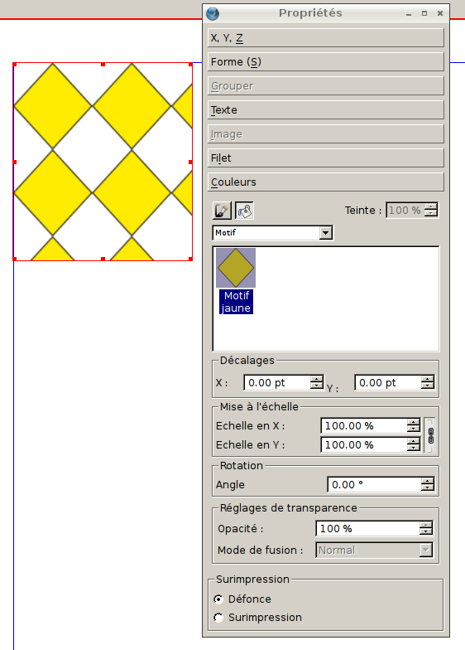Decrease Décalages Y offset with spinner
Image resolution: width=465 pixels, height=650 pixels.
click(427, 386)
